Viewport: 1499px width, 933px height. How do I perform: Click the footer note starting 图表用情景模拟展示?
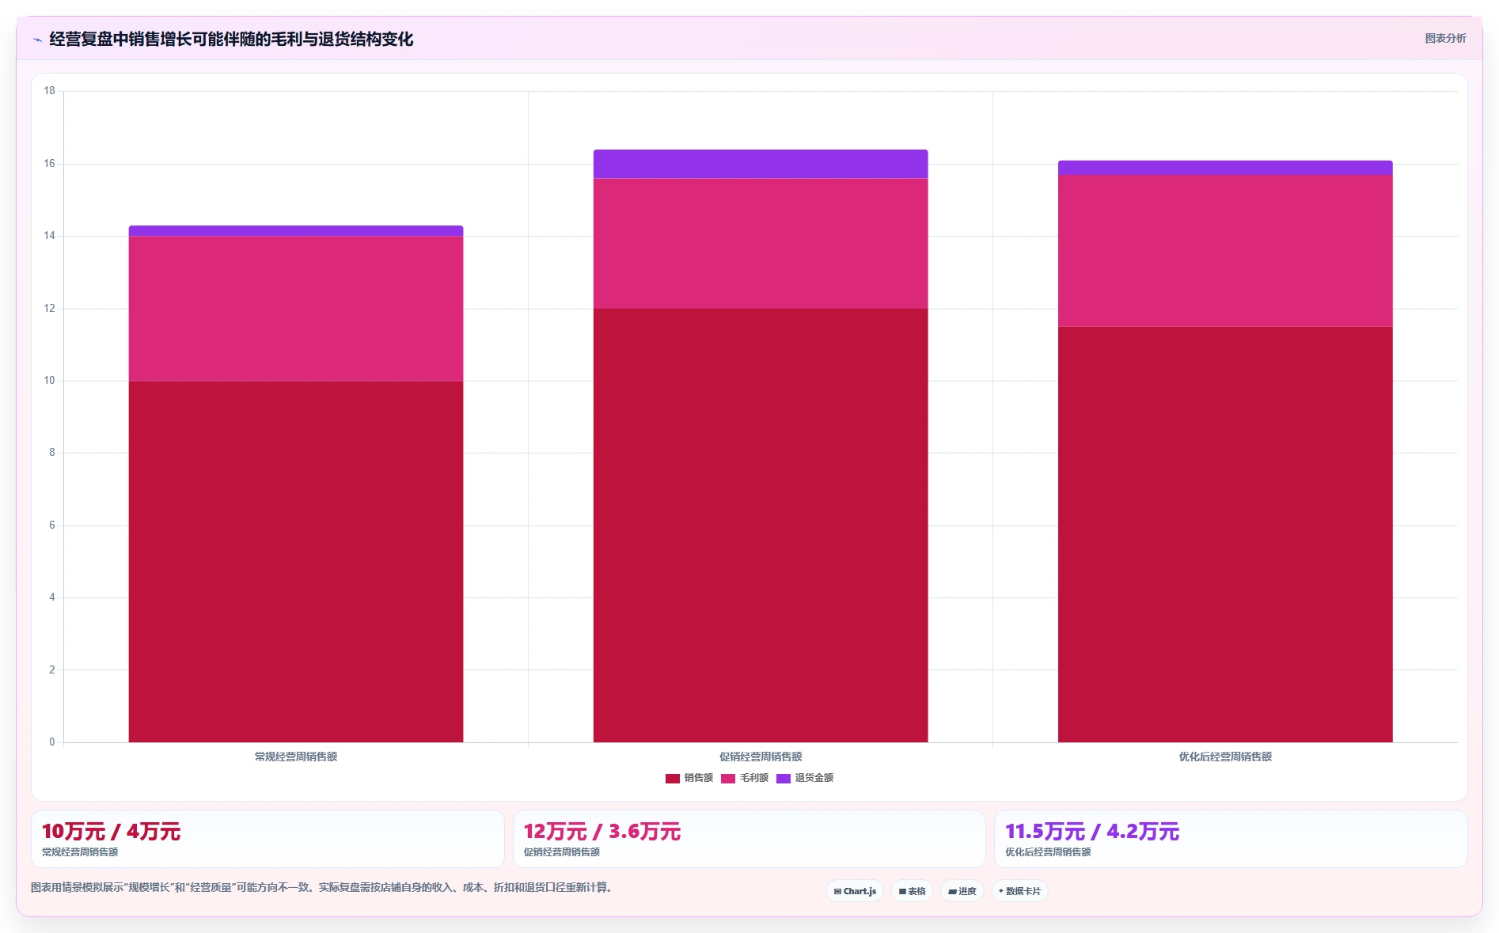tap(321, 887)
